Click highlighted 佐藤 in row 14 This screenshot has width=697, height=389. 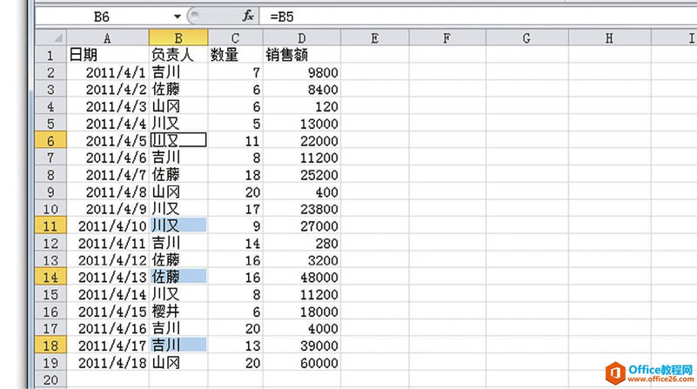click(x=178, y=277)
